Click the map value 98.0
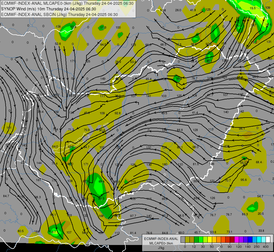The image size is (274, 252). pyautogui.click(x=195, y=147)
